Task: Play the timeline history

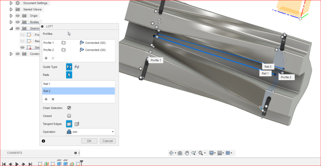Action: point(17,164)
